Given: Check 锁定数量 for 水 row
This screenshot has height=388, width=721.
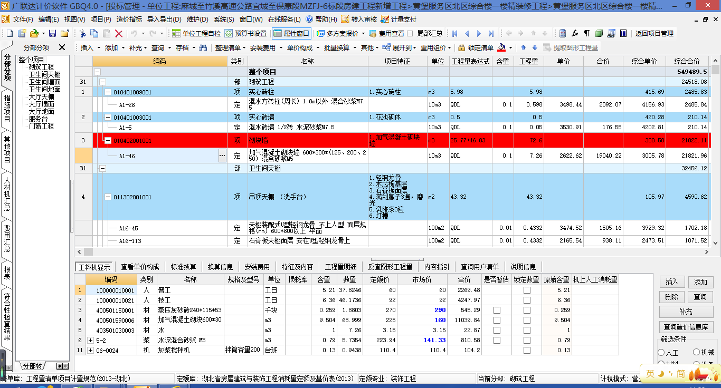Looking at the screenshot, I should pyautogui.click(x=527, y=330).
